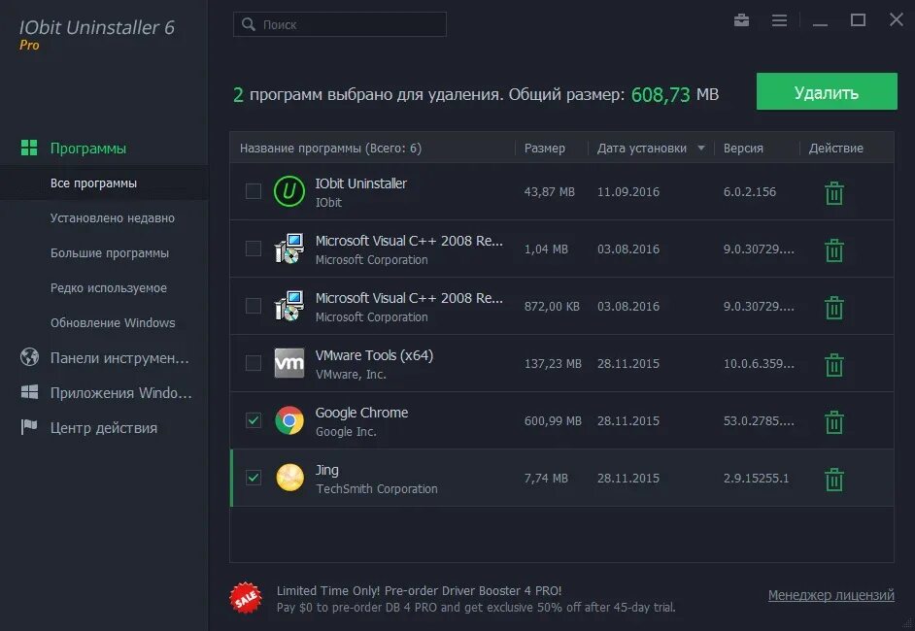Click VMware, Inc. publisher text

tap(351, 375)
